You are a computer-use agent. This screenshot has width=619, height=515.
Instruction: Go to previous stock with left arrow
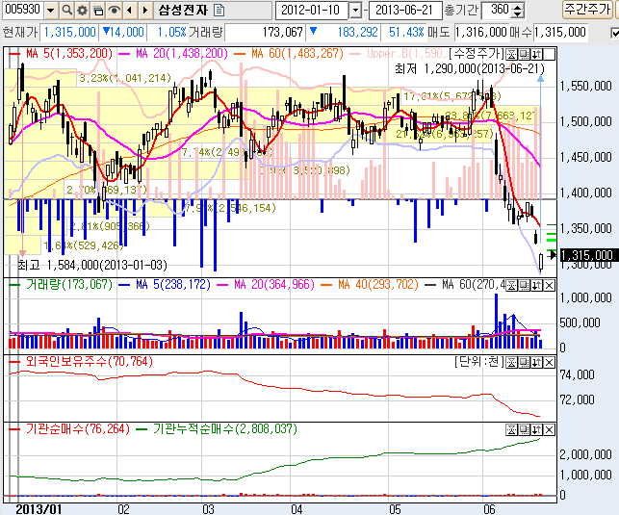(130, 10)
